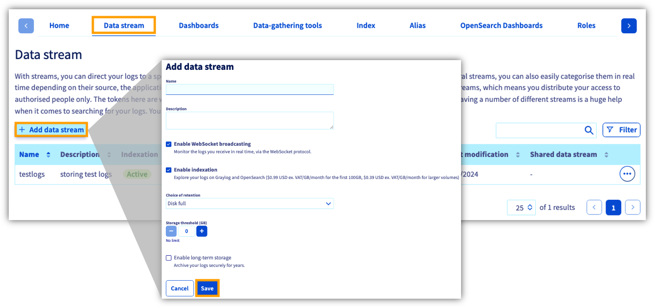Open the Roles tab
Viewport: 656px width, 307px height.
click(586, 25)
